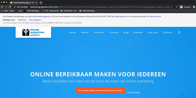The width and height of the screenshot is (196, 98).
Task: Open the 'Home - Asana' bookmark
Action: click(x=8, y=11)
